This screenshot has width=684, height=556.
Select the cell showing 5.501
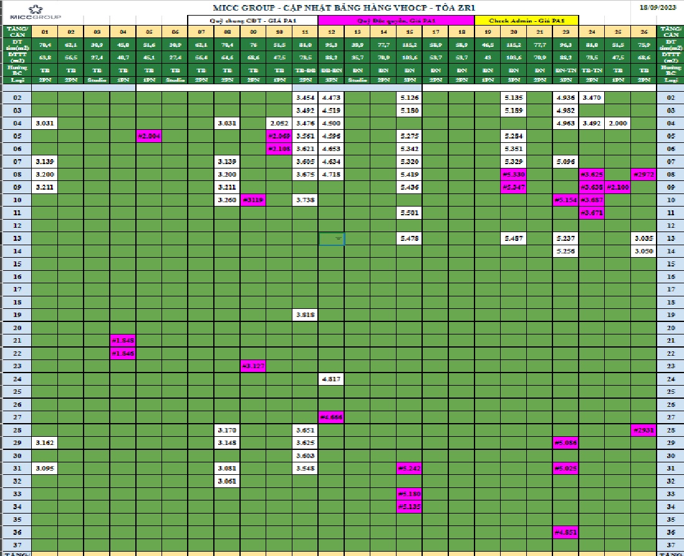point(409,213)
